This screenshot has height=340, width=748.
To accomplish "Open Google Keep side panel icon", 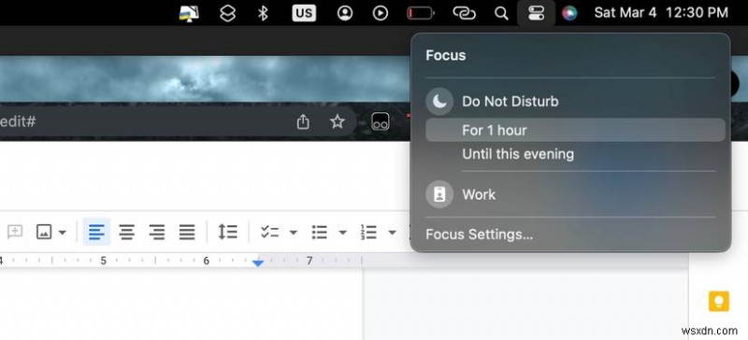I will tap(718, 302).
